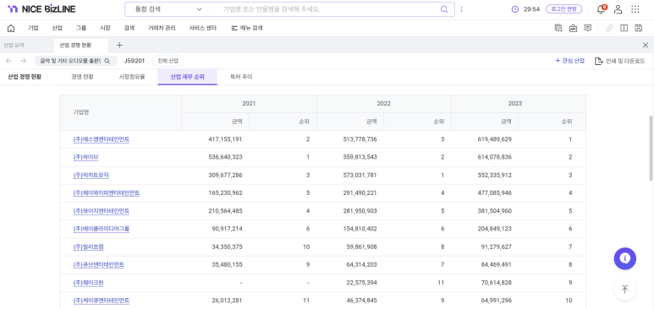Click 메뉴 검색 menu search
654x309 pixels.
click(247, 29)
